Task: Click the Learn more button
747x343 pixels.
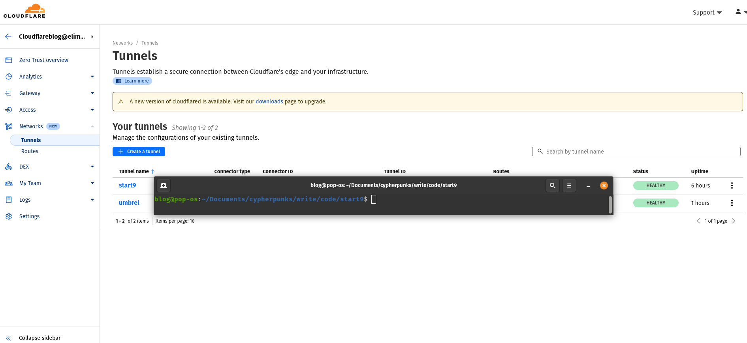Action: pyautogui.click(x=132, y=81)
